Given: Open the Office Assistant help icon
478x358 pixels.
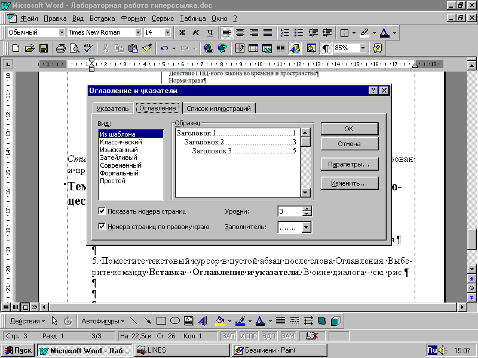Looking at the screenshot, I should point(377,48).
